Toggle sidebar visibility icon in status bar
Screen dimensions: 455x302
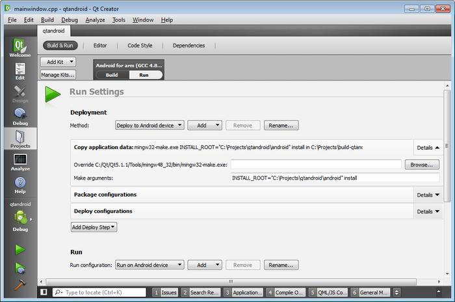click(44, 292)
